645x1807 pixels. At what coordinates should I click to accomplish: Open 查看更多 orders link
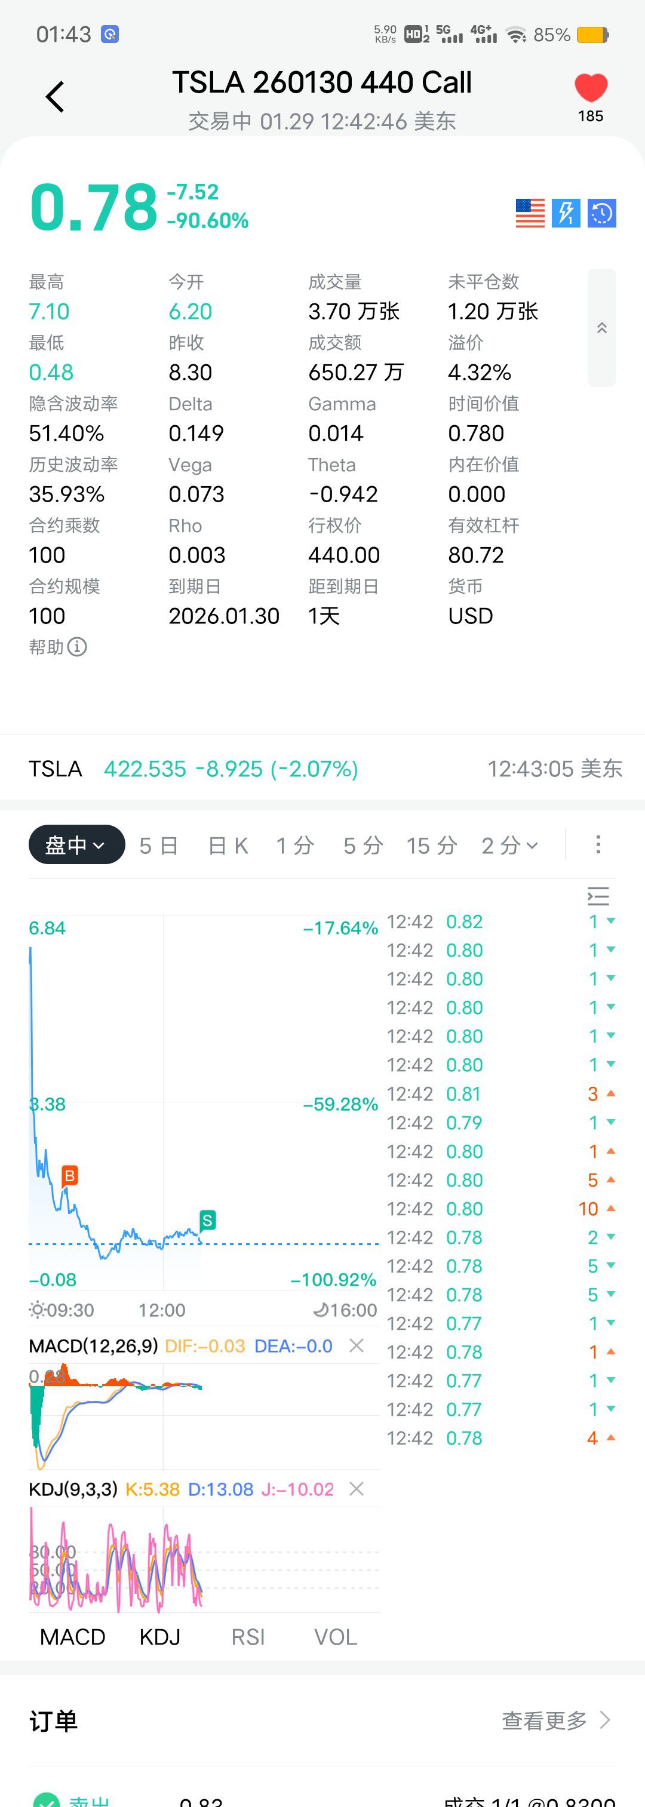click(555, 1720)
